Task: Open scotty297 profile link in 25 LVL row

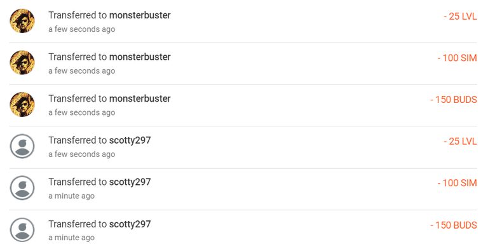Action: (130, 140)
